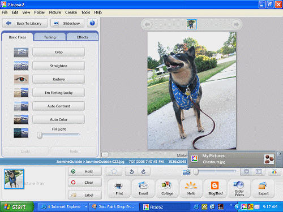This screenshot has height=212, width=283.
Task: Apply Auto Color
Action: pyautogui.click(x=59, y=119)
